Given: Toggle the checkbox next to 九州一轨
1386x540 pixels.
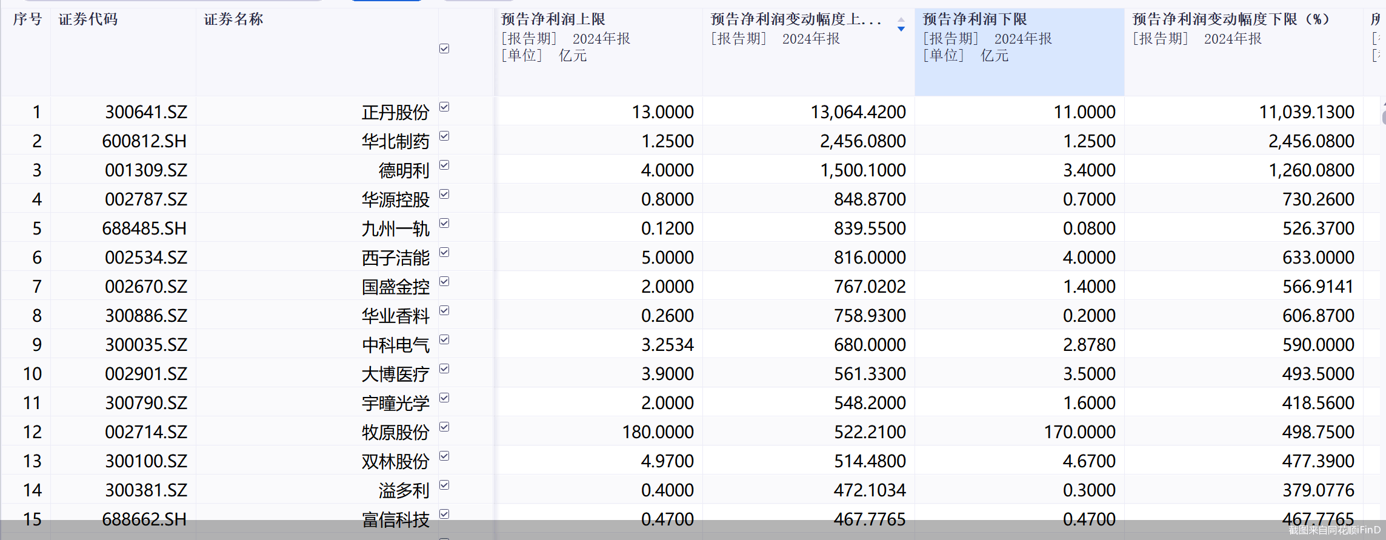Looking at the screenshot, I should click(444, 224).
